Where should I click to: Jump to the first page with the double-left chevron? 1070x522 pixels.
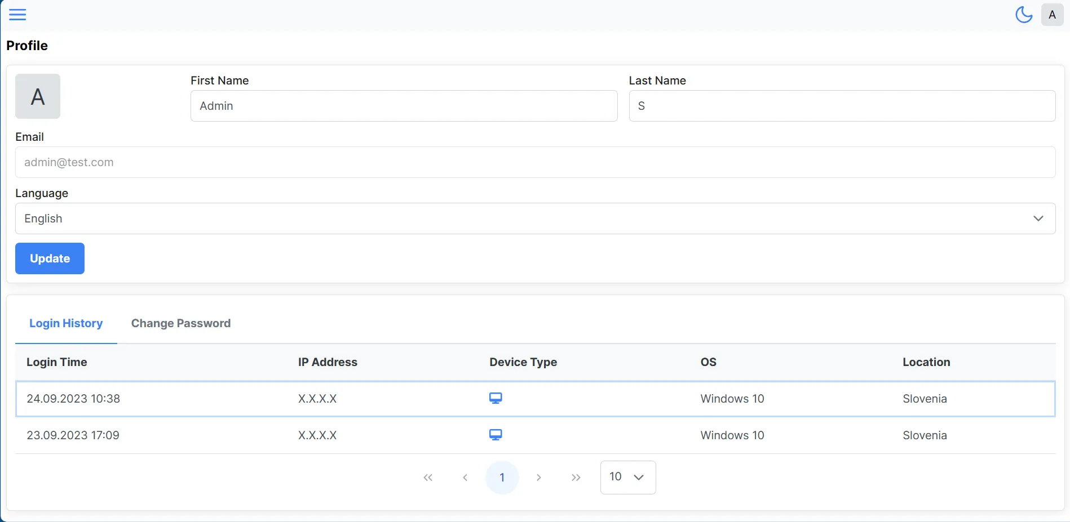point(428,477)
